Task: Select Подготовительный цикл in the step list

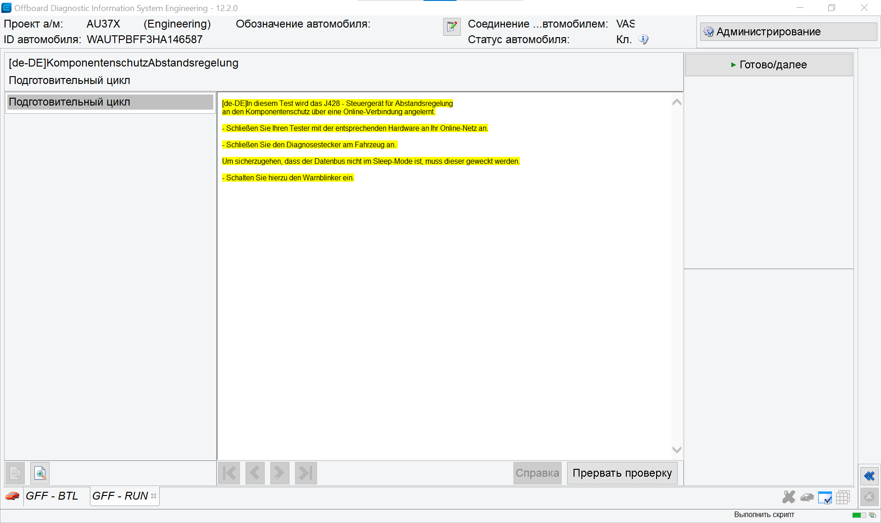Action: (x=110, y=102)
